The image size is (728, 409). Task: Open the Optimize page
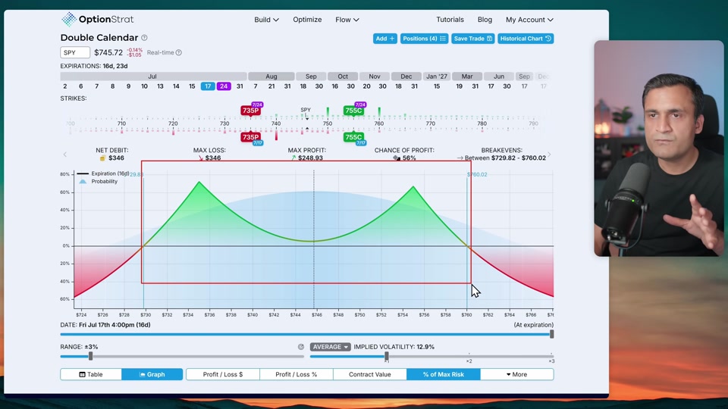[307, 20]
